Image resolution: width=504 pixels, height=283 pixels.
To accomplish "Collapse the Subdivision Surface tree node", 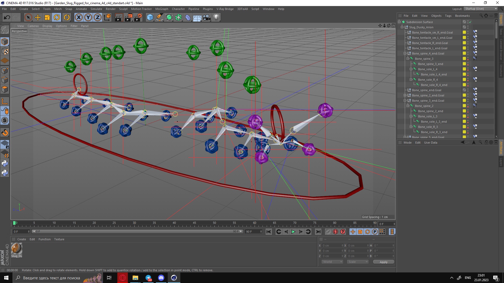I will coord(399,22).
